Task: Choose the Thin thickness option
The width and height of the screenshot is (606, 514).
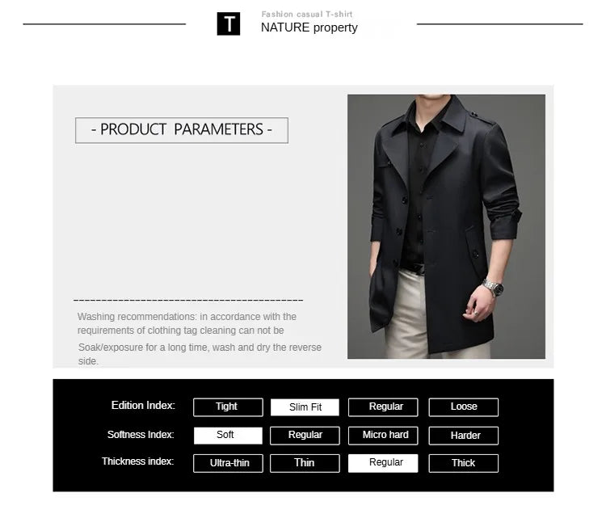Action: [305, 463]
